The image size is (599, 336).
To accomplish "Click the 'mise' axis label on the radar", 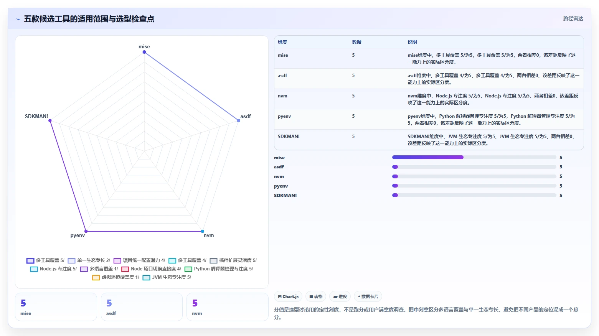I will [x=144, y=47].
